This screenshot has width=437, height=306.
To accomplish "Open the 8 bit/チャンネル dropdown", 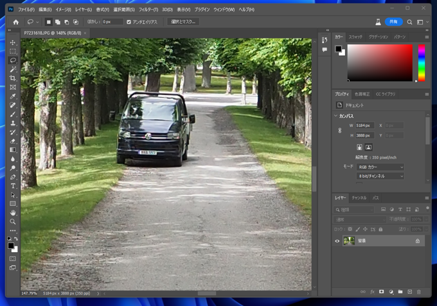I will pyautogui.click(x=380, y=176).
